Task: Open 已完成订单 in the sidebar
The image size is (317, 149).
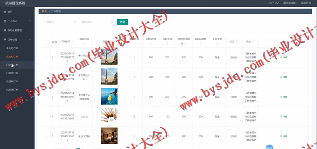Action: [12, 65]
